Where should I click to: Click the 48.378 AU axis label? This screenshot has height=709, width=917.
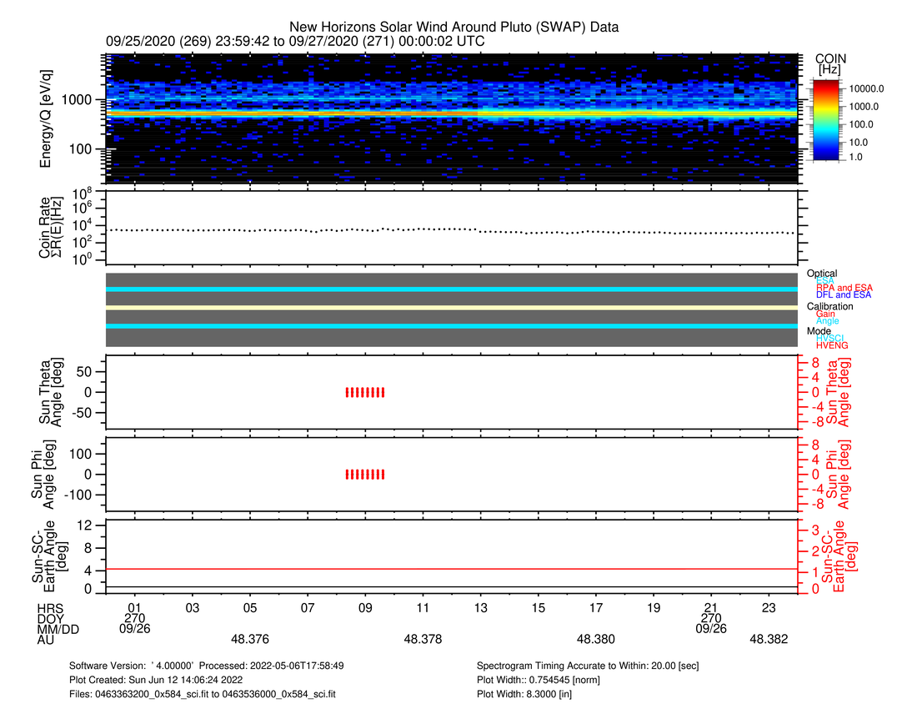pyautogui.click(x=423, y=639)
